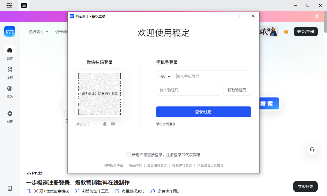The height and width of the screenshot is (196, 327).
Task: Close the pink promotional banner
Action: point(317,16)
